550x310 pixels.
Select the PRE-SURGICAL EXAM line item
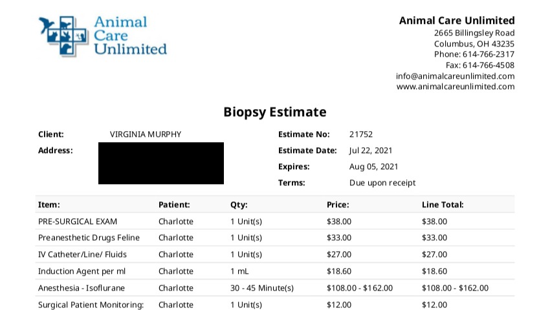[x=78, y=221]
